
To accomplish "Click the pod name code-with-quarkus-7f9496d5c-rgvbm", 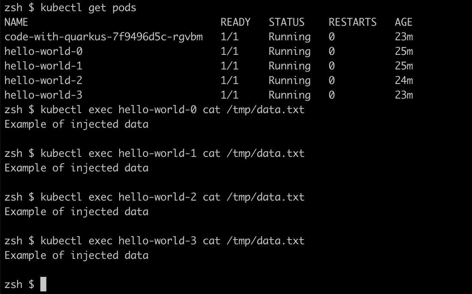I will [x=103, y=37].
